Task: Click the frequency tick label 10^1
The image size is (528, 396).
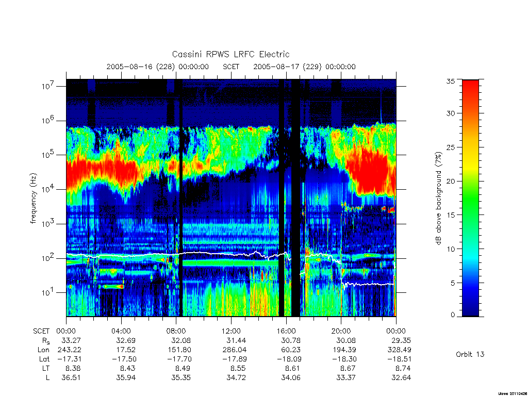Action: [x=48, y=292]
